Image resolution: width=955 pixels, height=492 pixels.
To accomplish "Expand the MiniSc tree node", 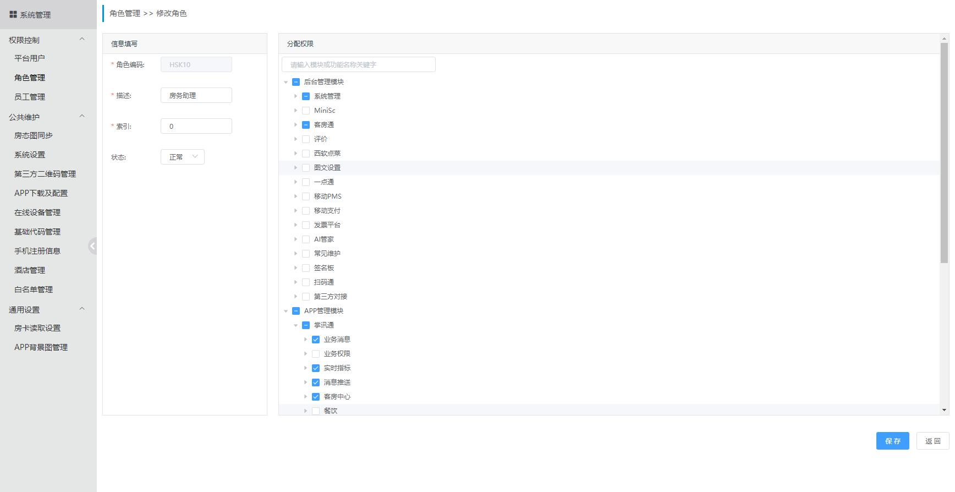I will [296, 111].
